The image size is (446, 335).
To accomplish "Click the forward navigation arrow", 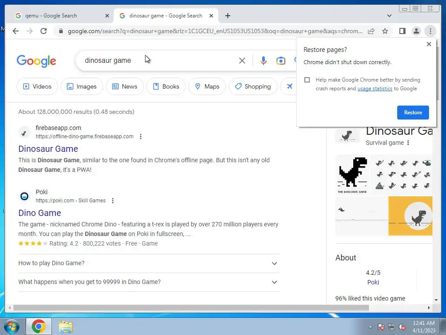I will click(x=30, y=31).
